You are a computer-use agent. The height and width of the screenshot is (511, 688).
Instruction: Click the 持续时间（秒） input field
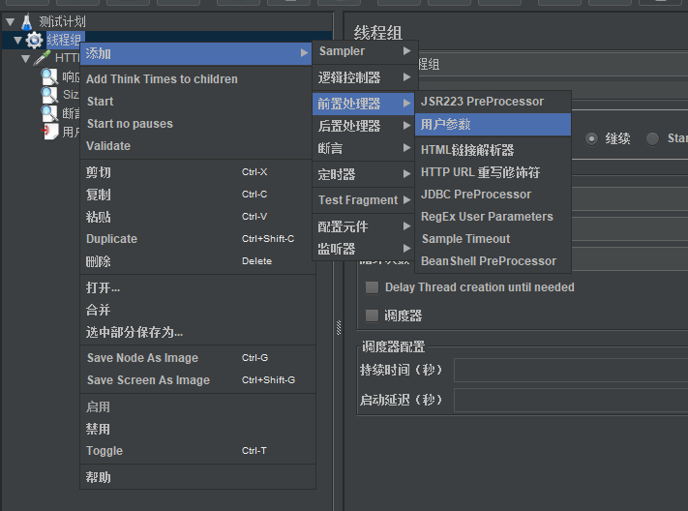pyautogui.click(x=571, y=370)
